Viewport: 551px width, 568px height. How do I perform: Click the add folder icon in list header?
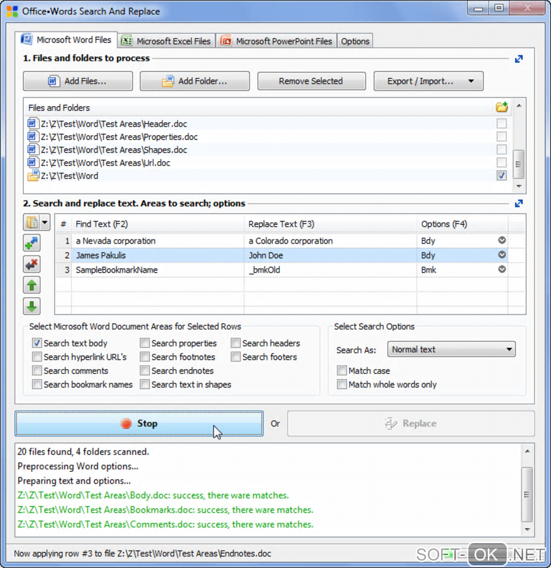[501, 107]
